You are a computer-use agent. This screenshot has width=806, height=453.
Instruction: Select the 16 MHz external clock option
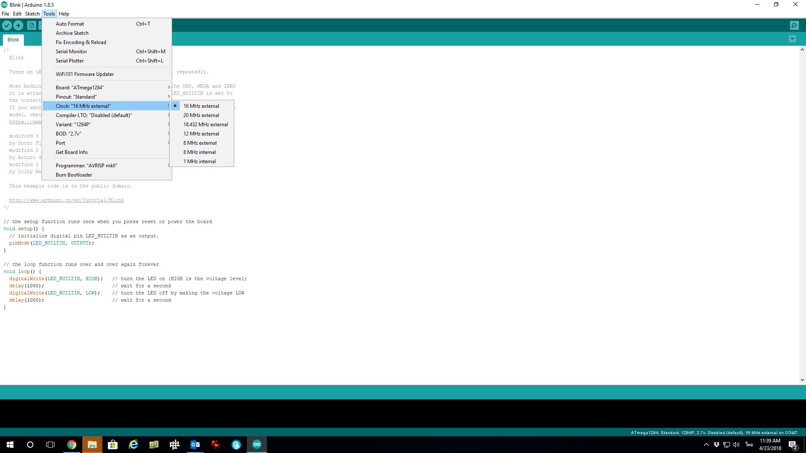[x=201, y=106]
